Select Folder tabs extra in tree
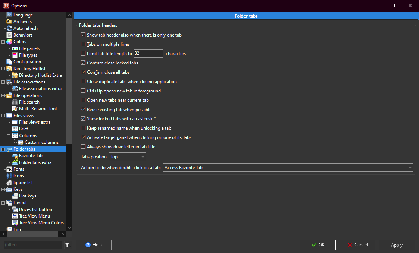The width and height of the screenshot is (419, 253). (35, 162)
